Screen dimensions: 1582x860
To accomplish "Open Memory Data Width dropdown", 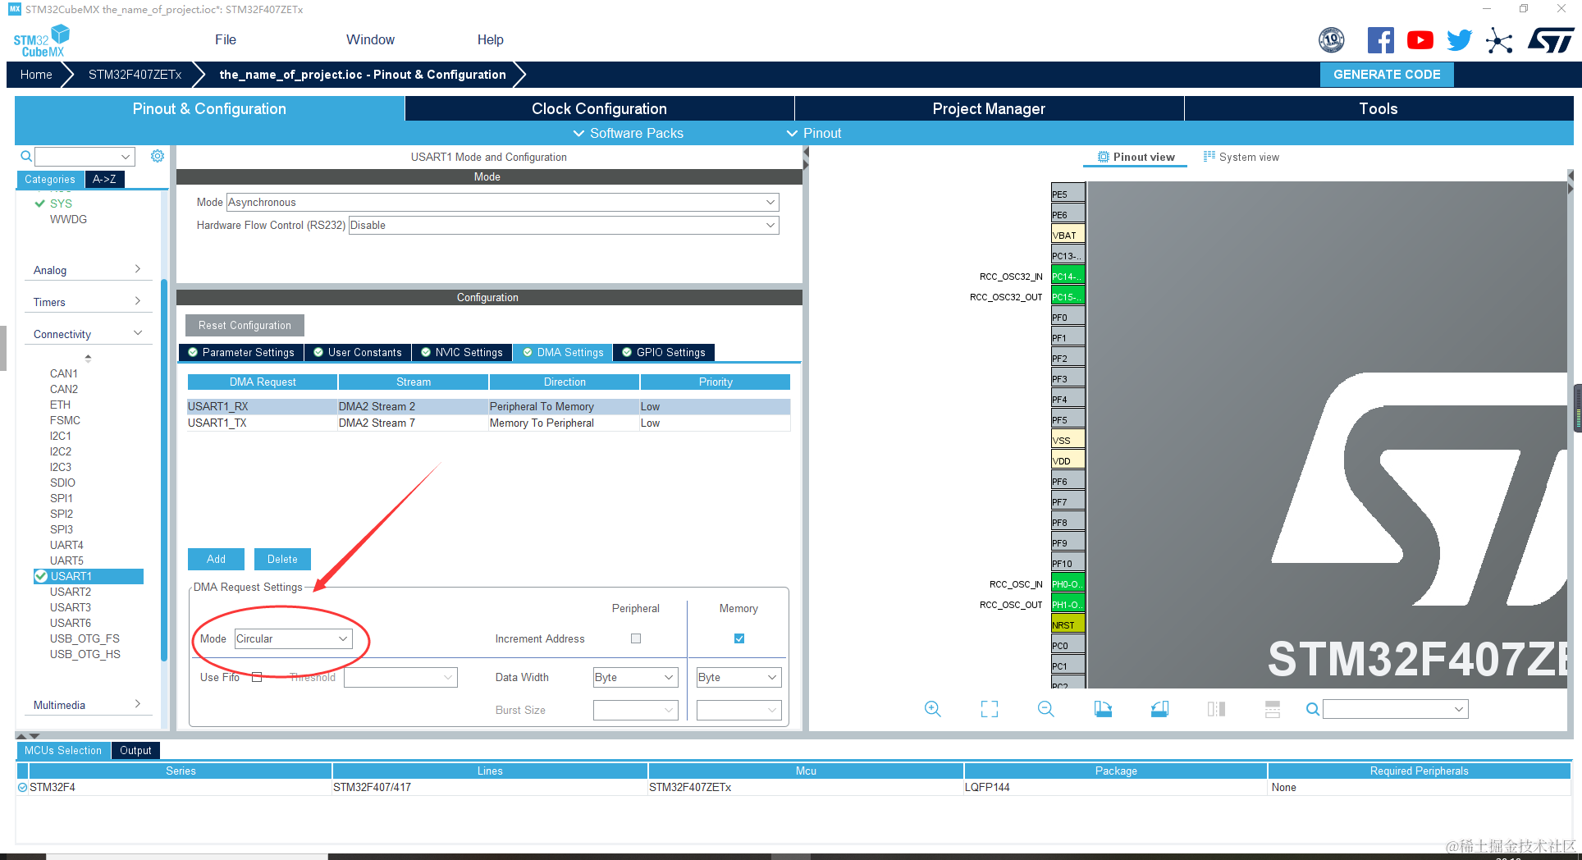I will [x=738, y=677].
